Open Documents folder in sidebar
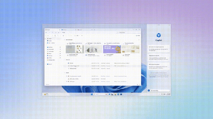The image size is (213, 119). [x=50, y=49]
